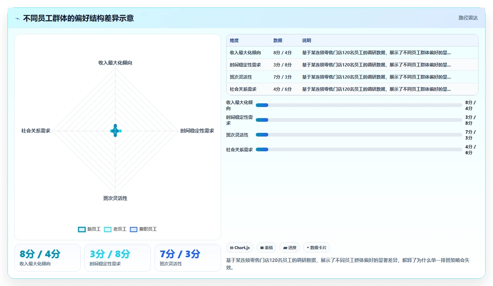493x286 pixels.
Task: Select the 收入最大化倾向 table row cell
Action: (245, 53)
